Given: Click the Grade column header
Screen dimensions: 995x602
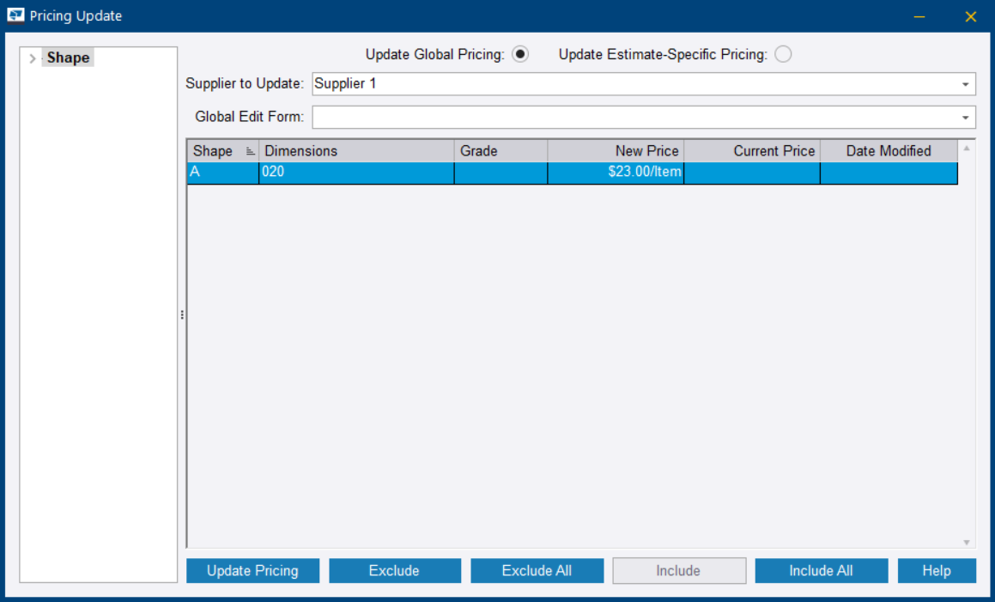Looking at the screenshot, I should 500,151.
